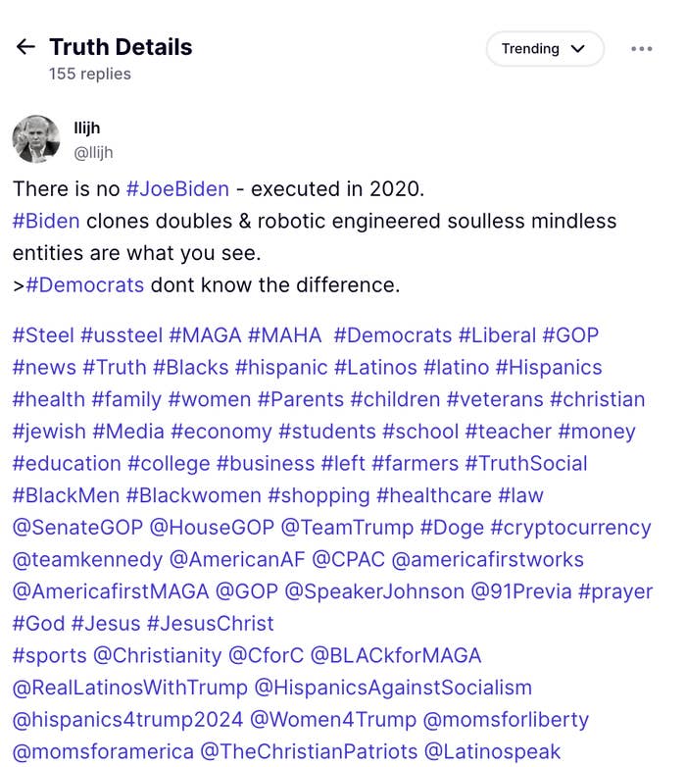The height and width of the screenshot is (767, 686).
Task: Open the #JoeBiden hashtag
Action: click(177, 188)
